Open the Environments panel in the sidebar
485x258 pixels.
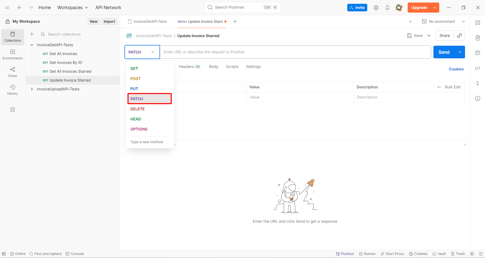coord(12,54)
